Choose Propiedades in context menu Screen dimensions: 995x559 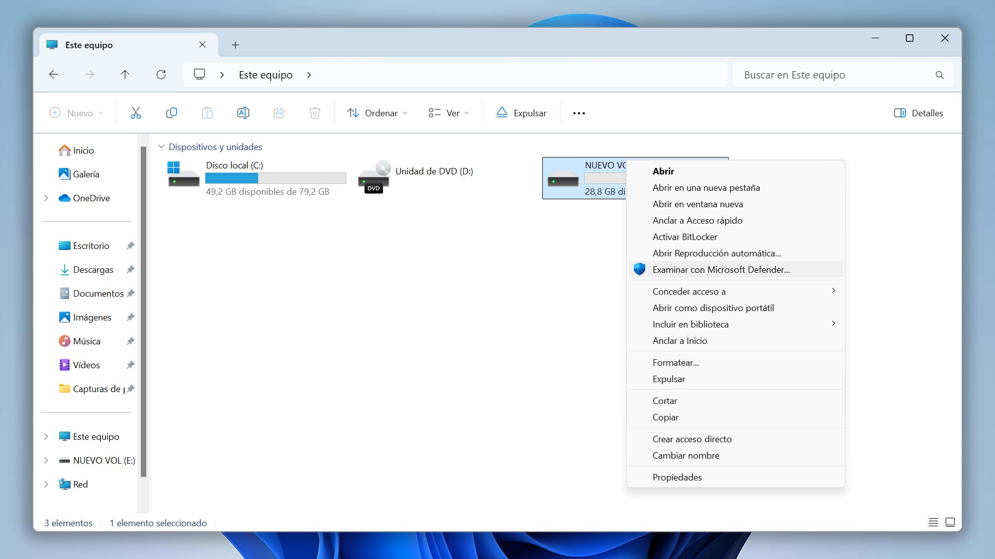click(x=736, y=477)
